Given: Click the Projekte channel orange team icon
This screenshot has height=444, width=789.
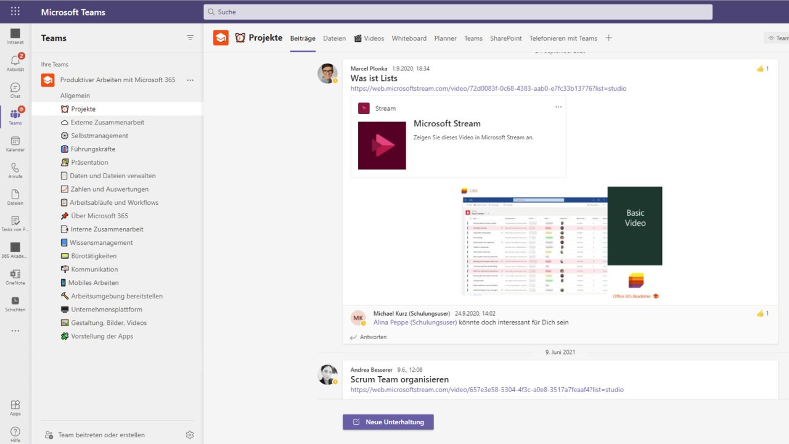Looking at the screenshot, I should coord(221,38).
